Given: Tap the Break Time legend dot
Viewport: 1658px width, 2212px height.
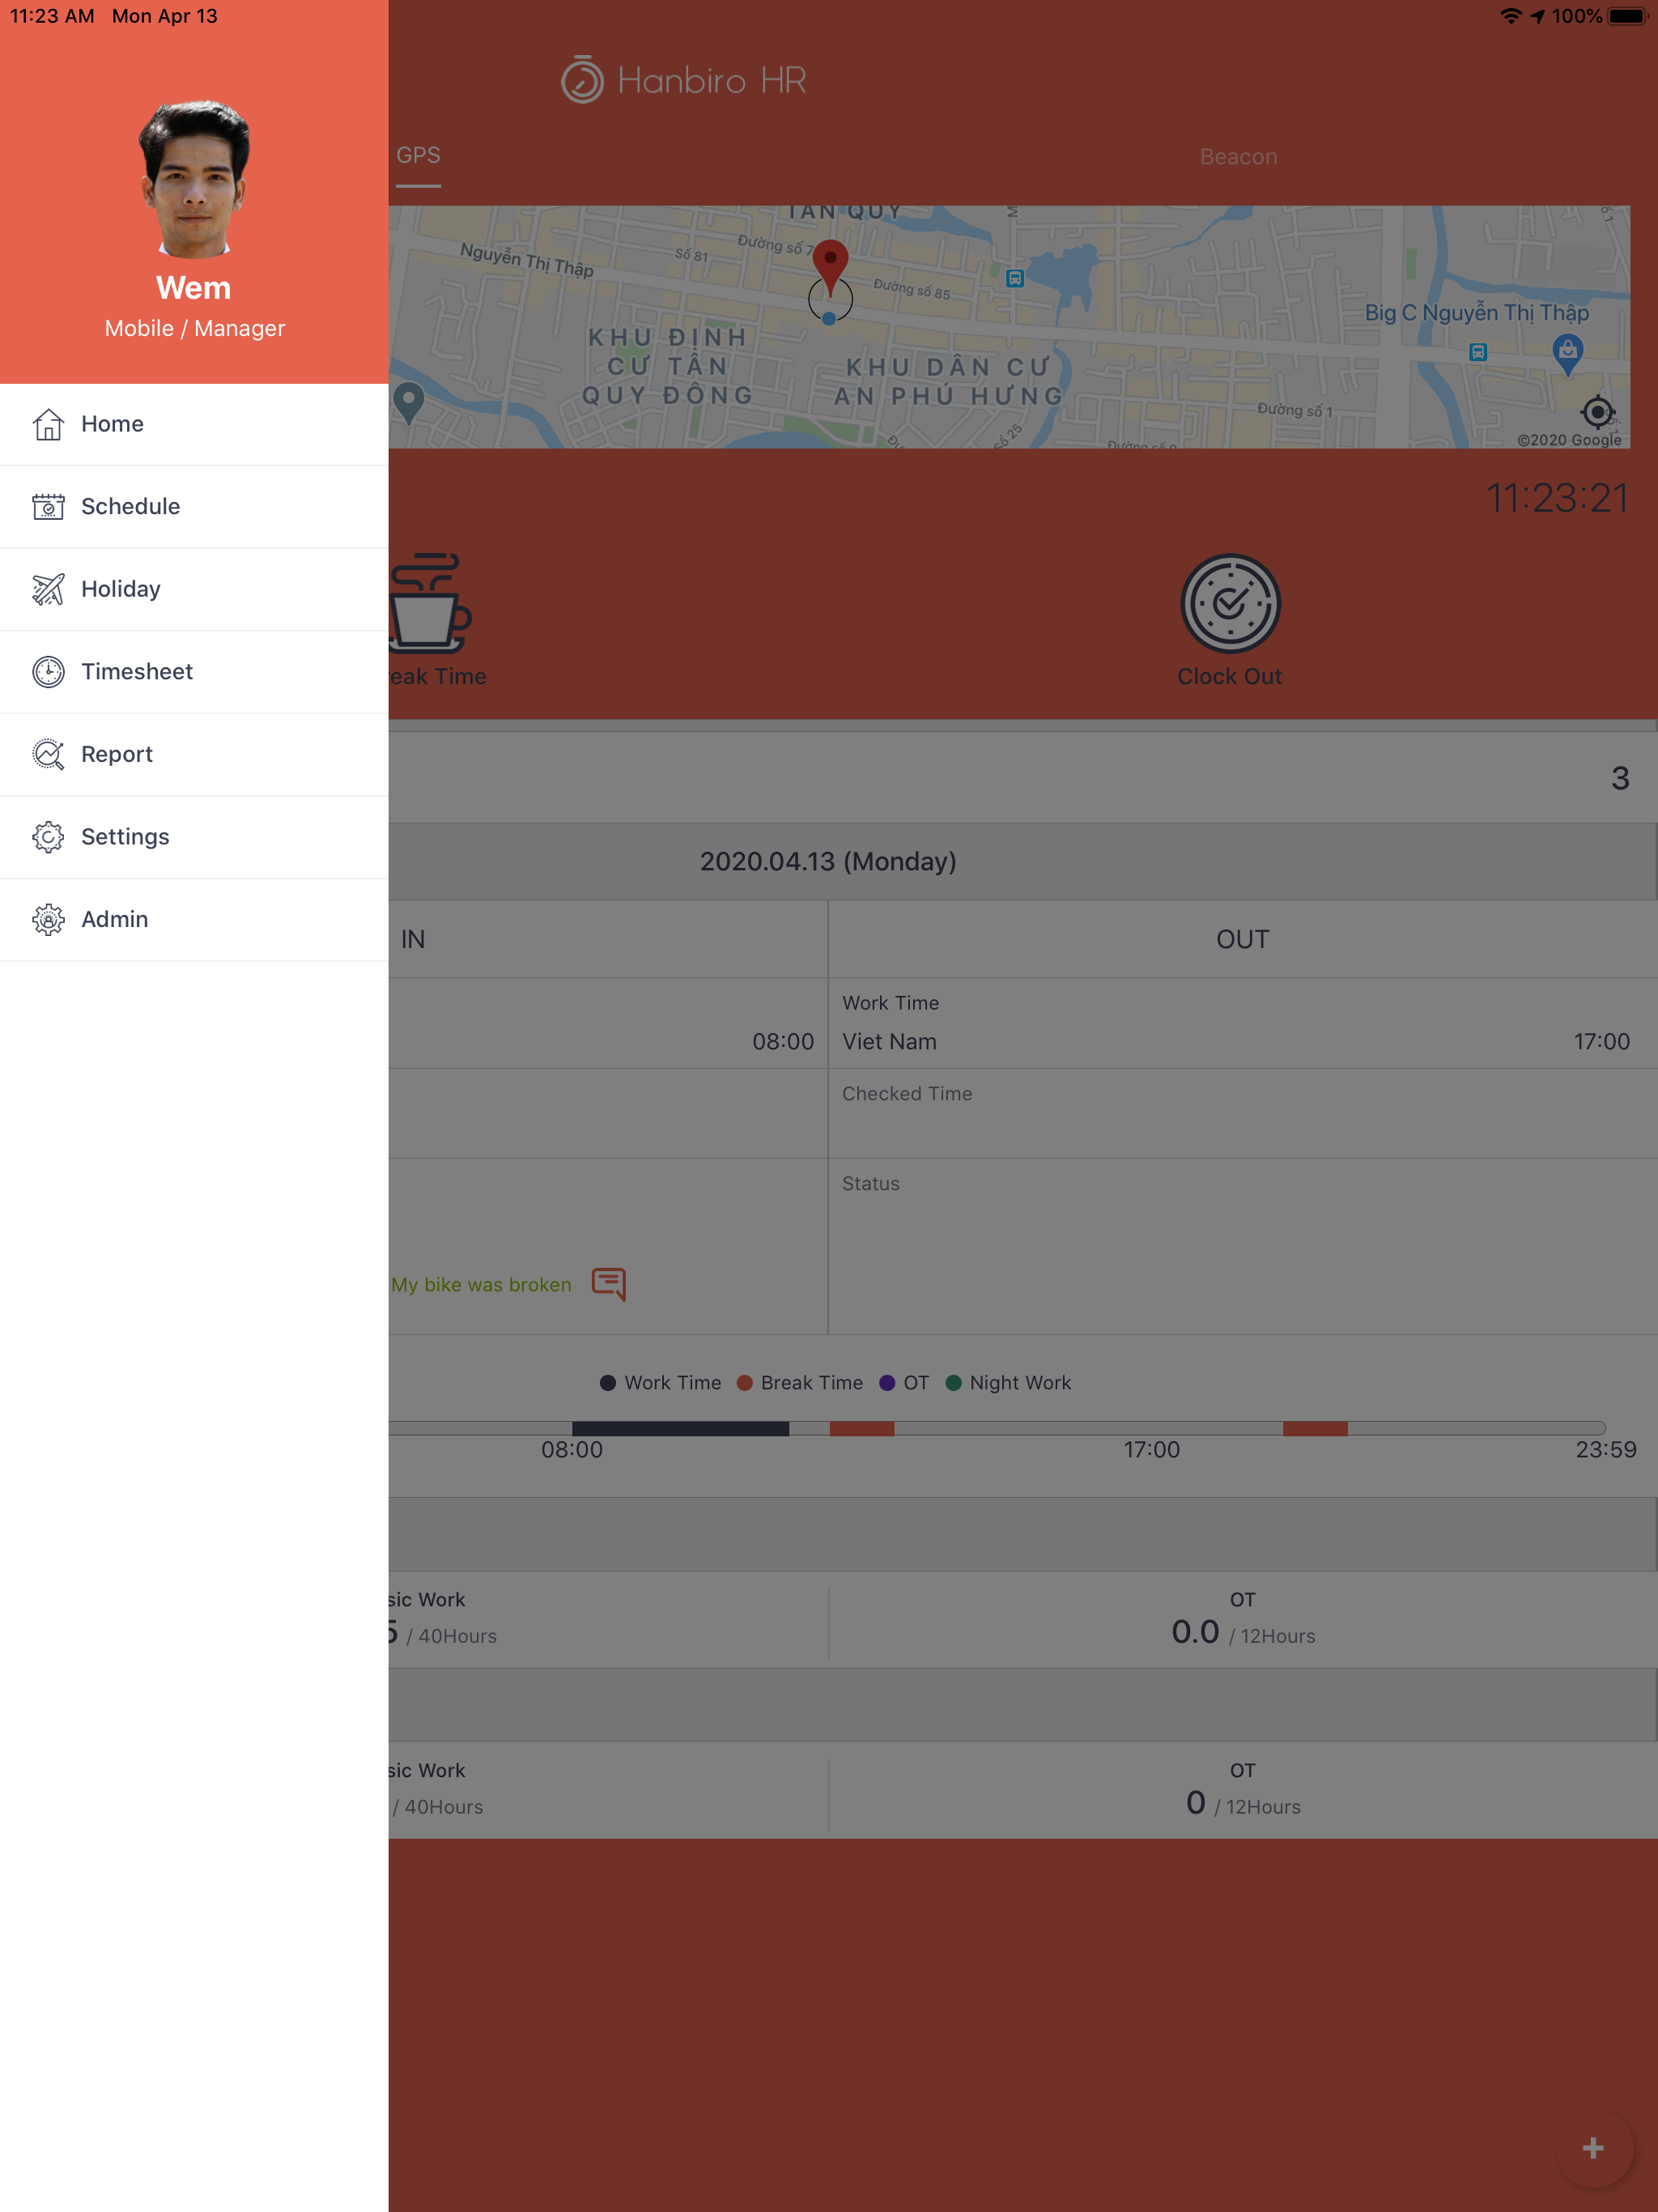Looking at the screenshot, I should pyautogui.click(x=744, y=1383).
